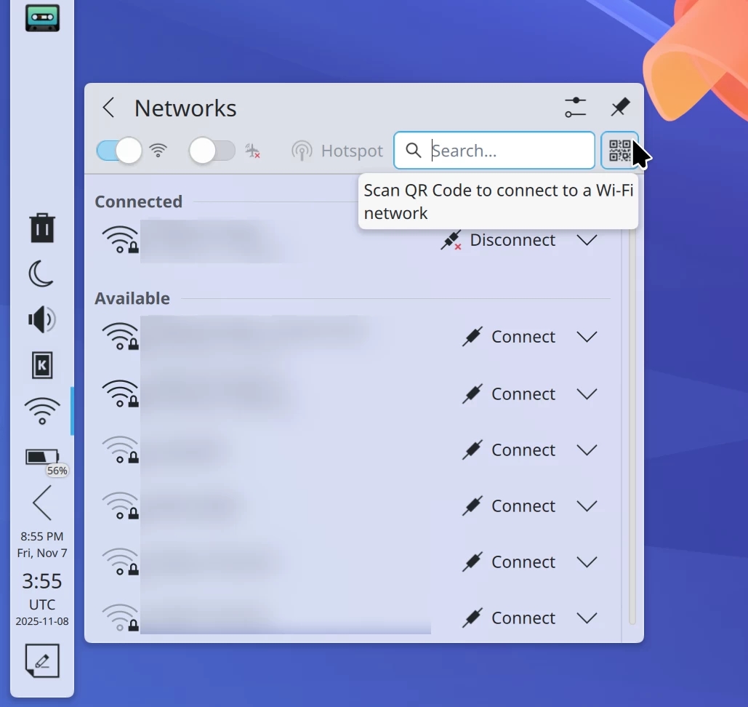Screen dimensions: 748x707
Task: Open the volume icon in the sidebar
Action: pyautogui.click(x=41, y=319)
